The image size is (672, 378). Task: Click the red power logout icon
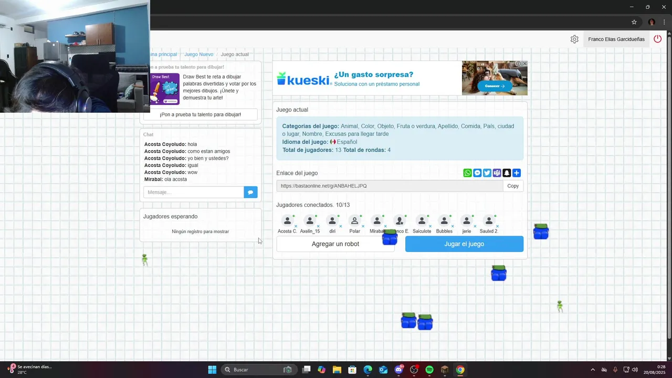(x=657, y=39)
